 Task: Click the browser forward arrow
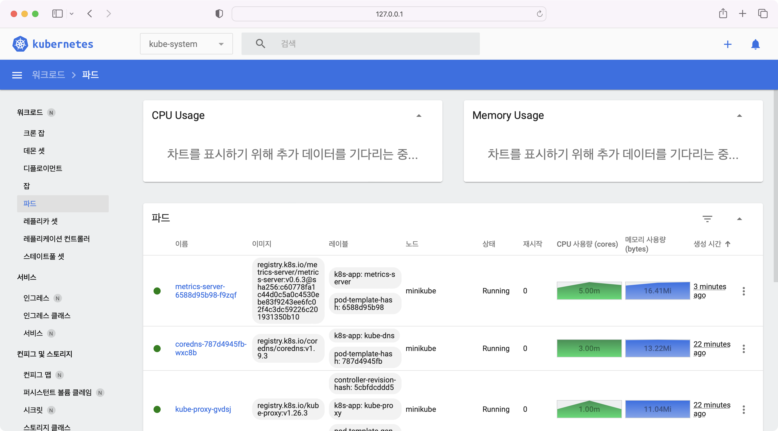pos(109,14)
